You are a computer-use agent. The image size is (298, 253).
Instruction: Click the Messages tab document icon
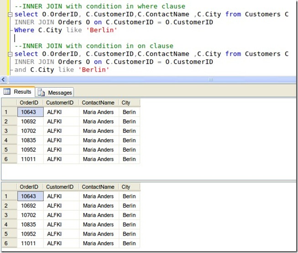(x=41, y=92)
